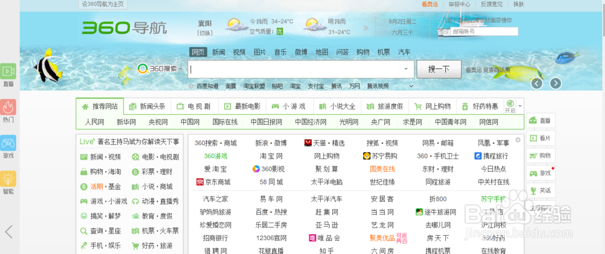Screen dimensions: 605x254
Task: Open the 换肤 skin link
Action: click(518, 4)
